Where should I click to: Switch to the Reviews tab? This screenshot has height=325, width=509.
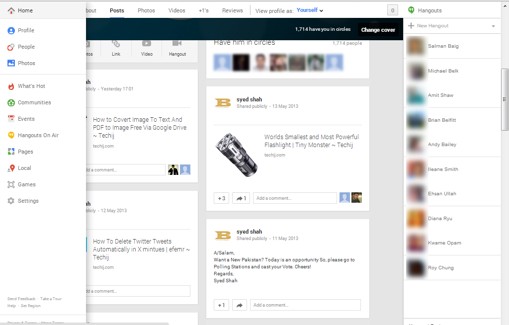[x=233, y=10]
